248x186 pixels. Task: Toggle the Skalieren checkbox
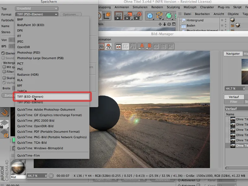coord(4,78)
